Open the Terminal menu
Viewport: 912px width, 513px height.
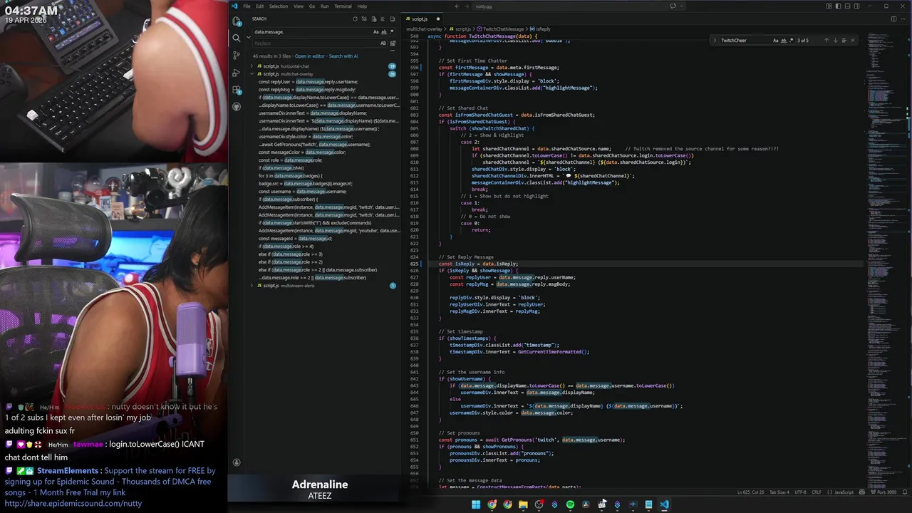(343, 6)
